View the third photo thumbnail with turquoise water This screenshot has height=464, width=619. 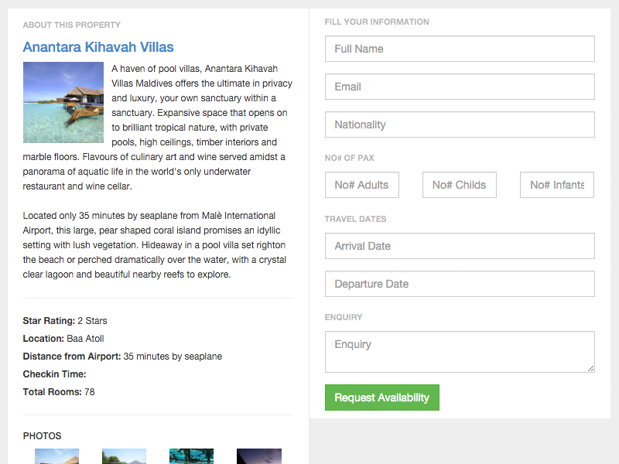[191, 456]
